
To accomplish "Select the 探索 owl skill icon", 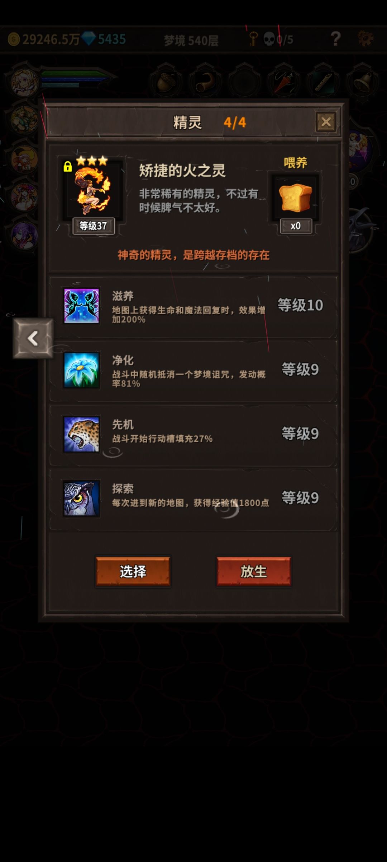I will click(x=81, y=498).
